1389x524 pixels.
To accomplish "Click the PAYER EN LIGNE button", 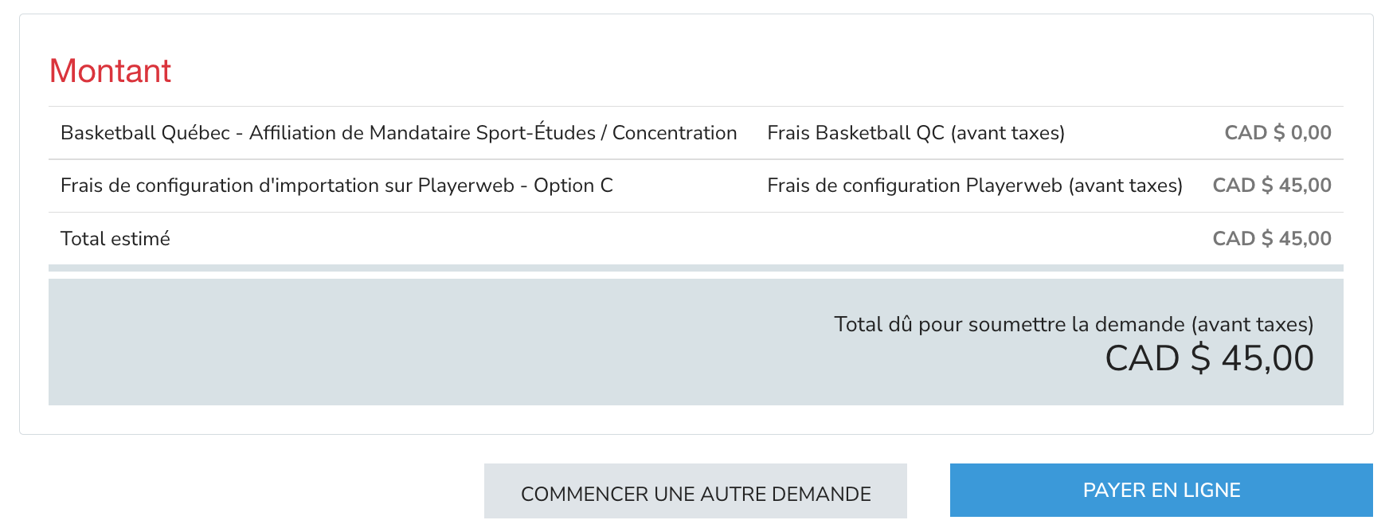I will pyautogui.click(x=1161, y=490).
